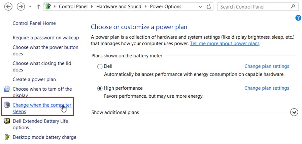Click the moon icon beside sleep settings
The height and width of the screenshot is (144, 302).
(7, 105)
